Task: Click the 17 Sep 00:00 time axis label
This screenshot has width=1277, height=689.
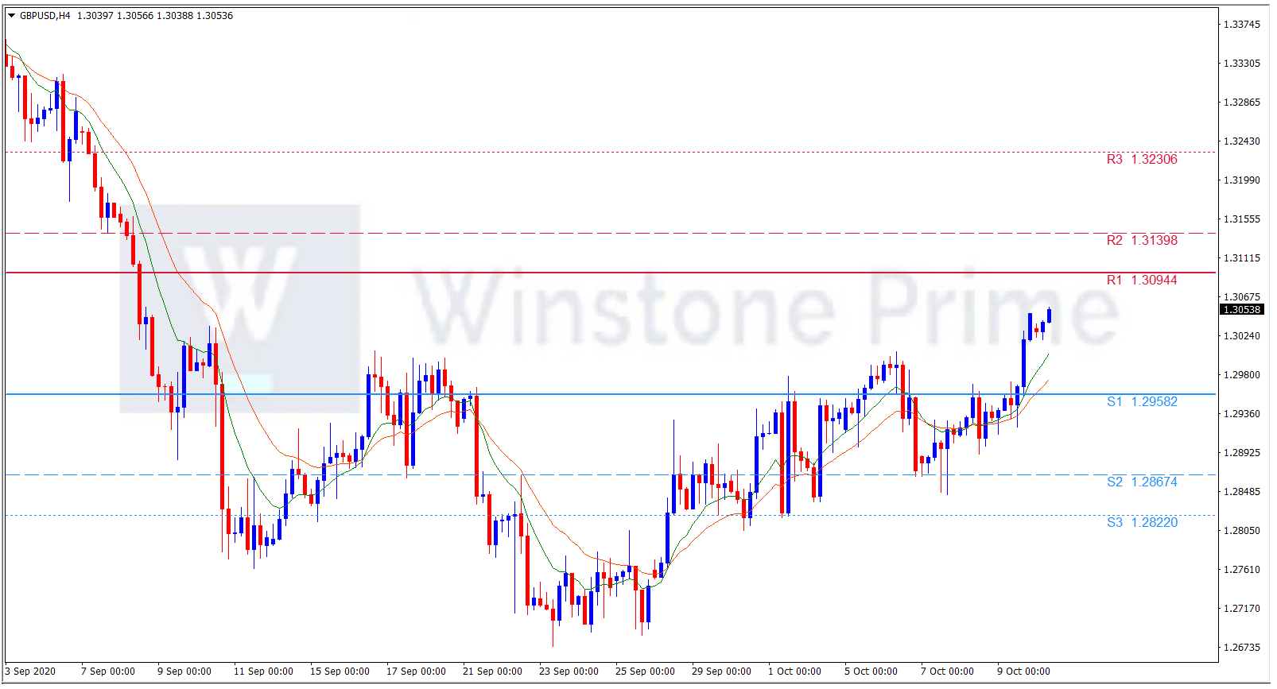Action: [x=416, y=672]
